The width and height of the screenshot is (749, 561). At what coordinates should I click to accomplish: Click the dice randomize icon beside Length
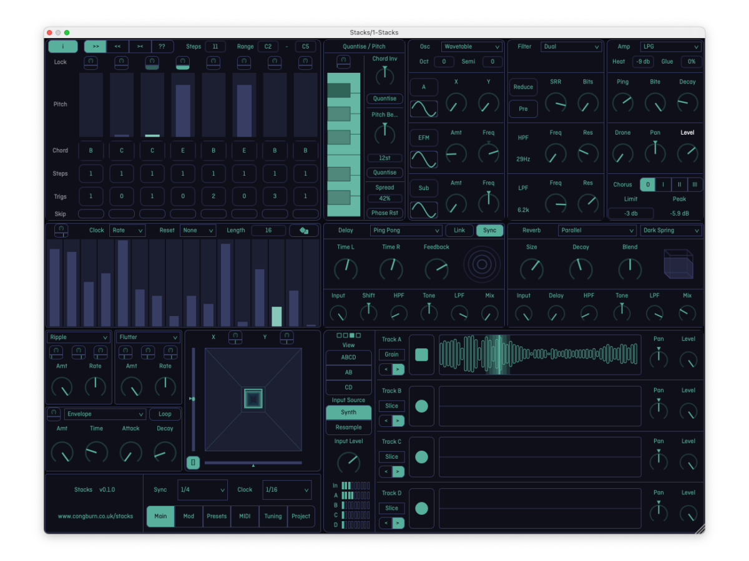(303, 231)
